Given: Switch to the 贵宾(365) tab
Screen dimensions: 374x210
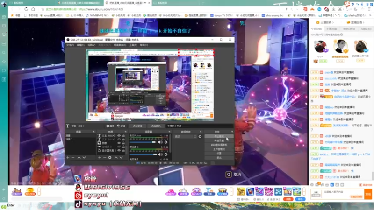Looking at the screenshot, I should [x=349, y=29].
